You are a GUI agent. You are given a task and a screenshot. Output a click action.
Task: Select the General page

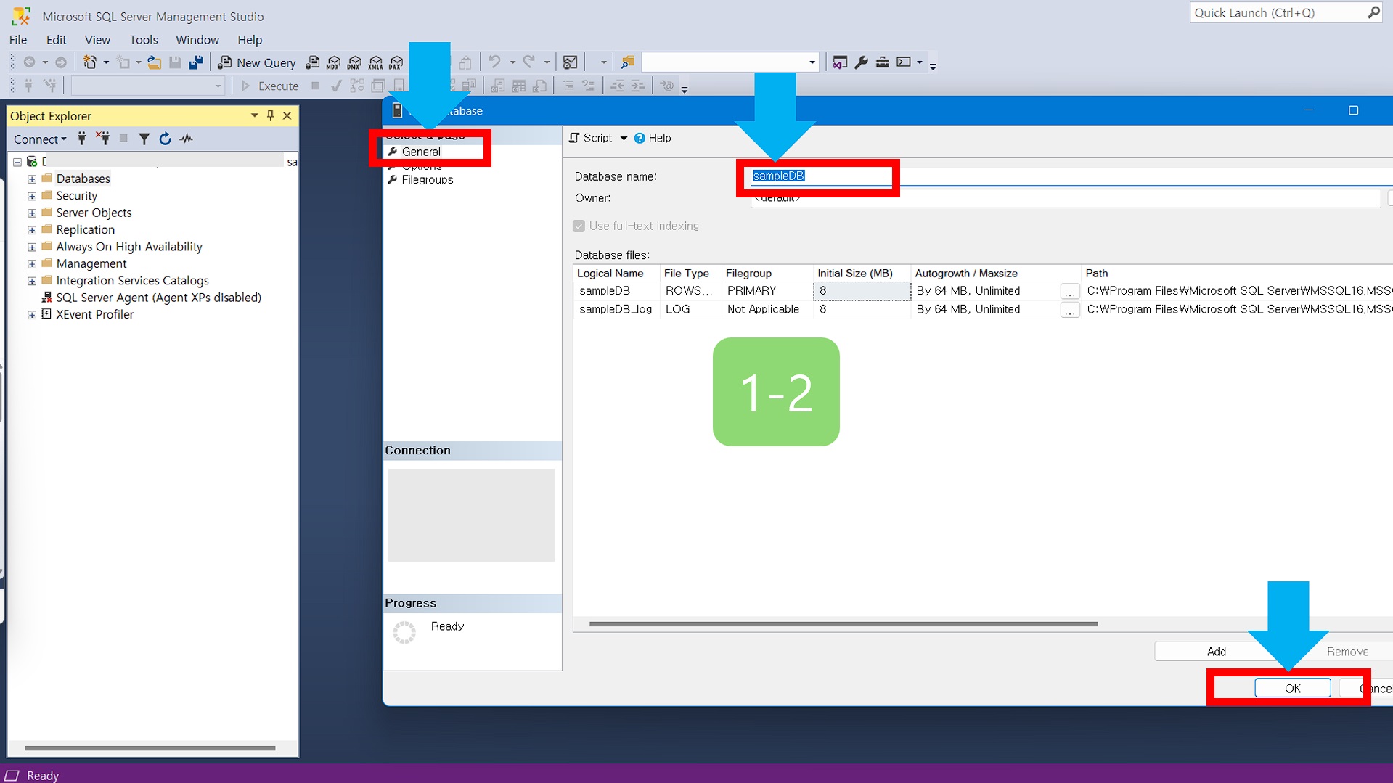click(421, 152)
